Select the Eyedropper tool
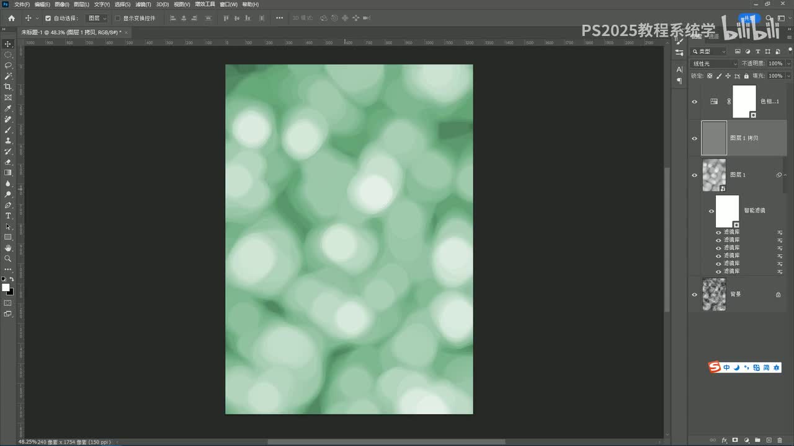 pos(8,108)
